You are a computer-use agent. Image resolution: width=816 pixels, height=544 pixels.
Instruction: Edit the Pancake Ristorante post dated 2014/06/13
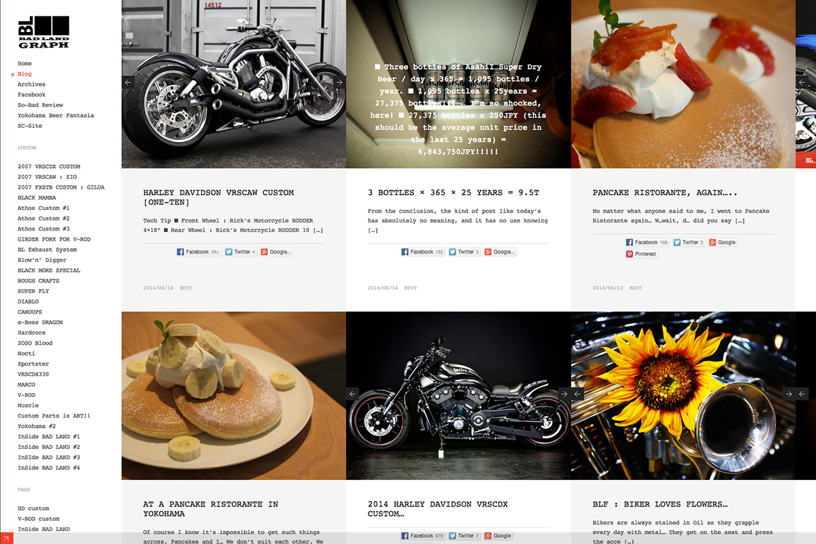(x=635, y=288)
